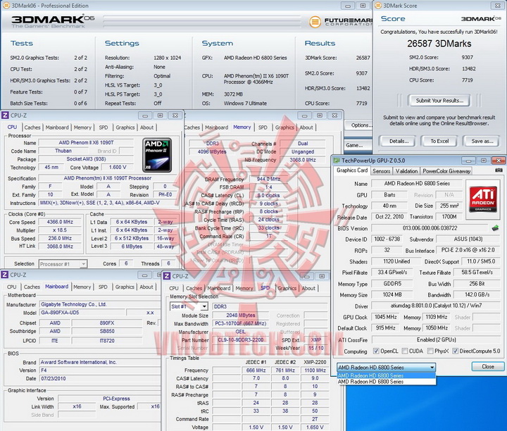
Task: Click the 26587 3DMarks score text
Action: pyautogui.click(x=439, y=44)
